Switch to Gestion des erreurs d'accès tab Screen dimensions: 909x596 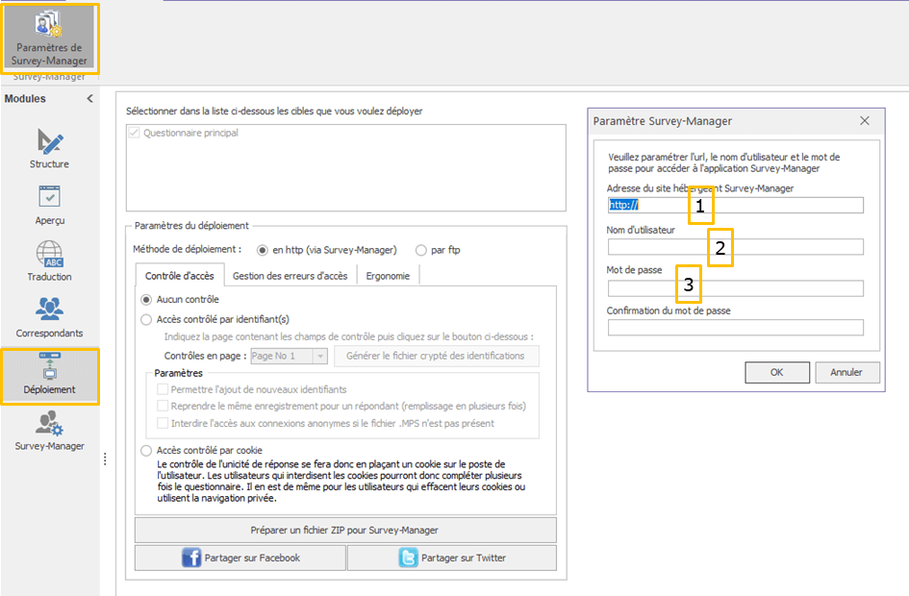pos(290,276)
